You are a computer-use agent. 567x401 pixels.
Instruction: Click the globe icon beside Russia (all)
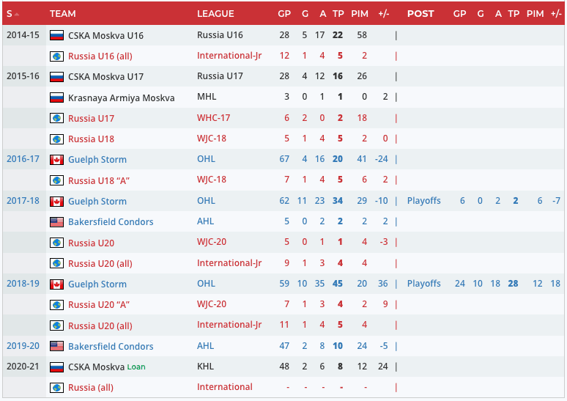56,387
